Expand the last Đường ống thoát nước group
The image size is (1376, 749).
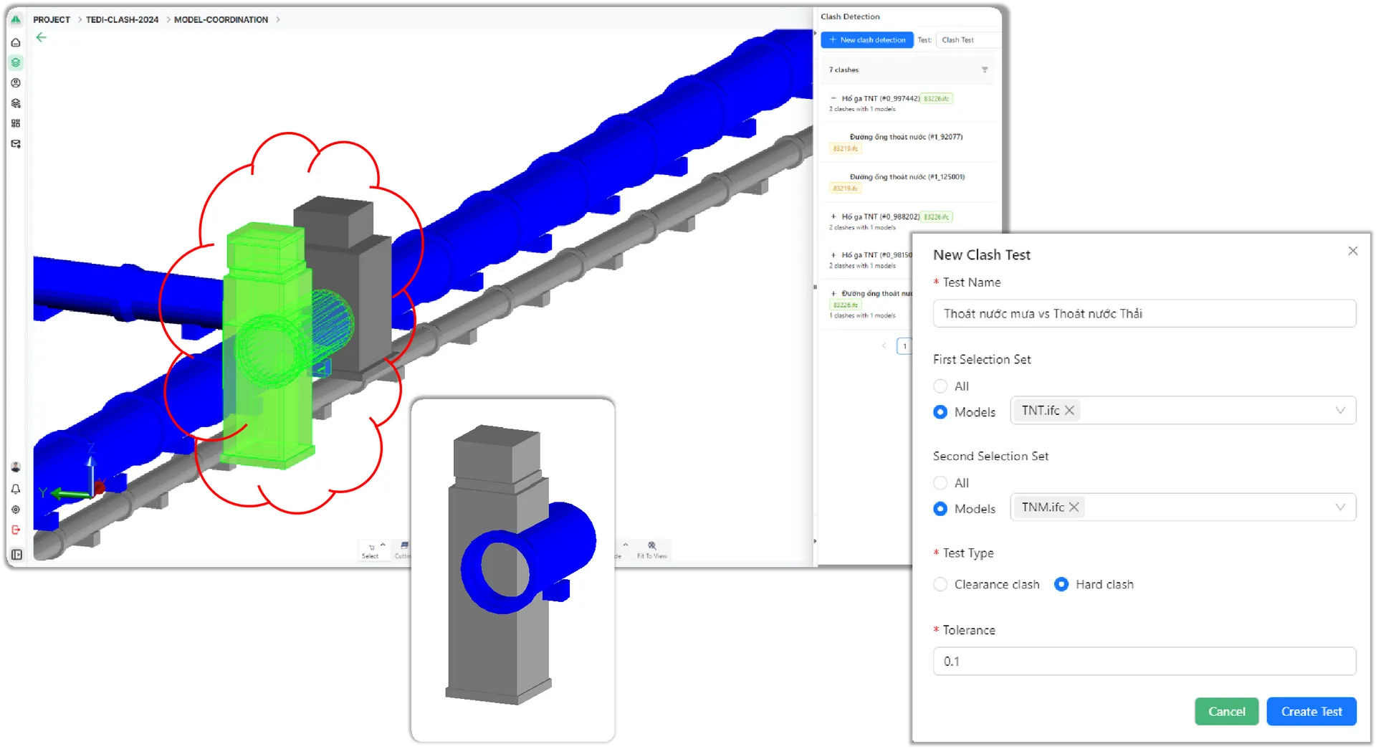(x=833, y=294)
